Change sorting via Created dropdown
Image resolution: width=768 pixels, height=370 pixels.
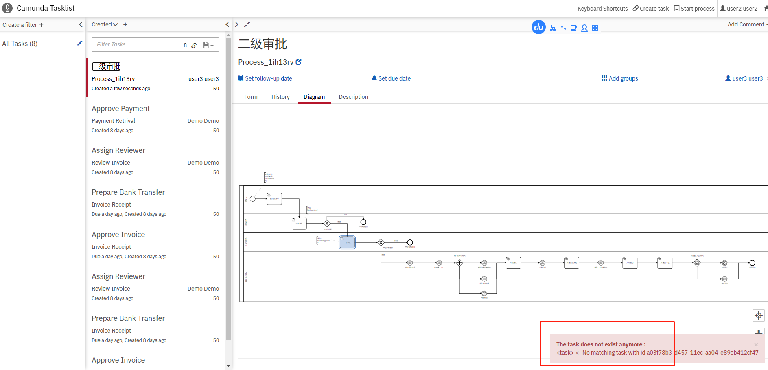pos(105,24)
